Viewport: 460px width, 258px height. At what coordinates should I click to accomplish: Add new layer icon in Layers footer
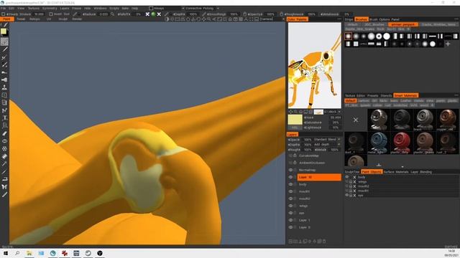[290, 242]
